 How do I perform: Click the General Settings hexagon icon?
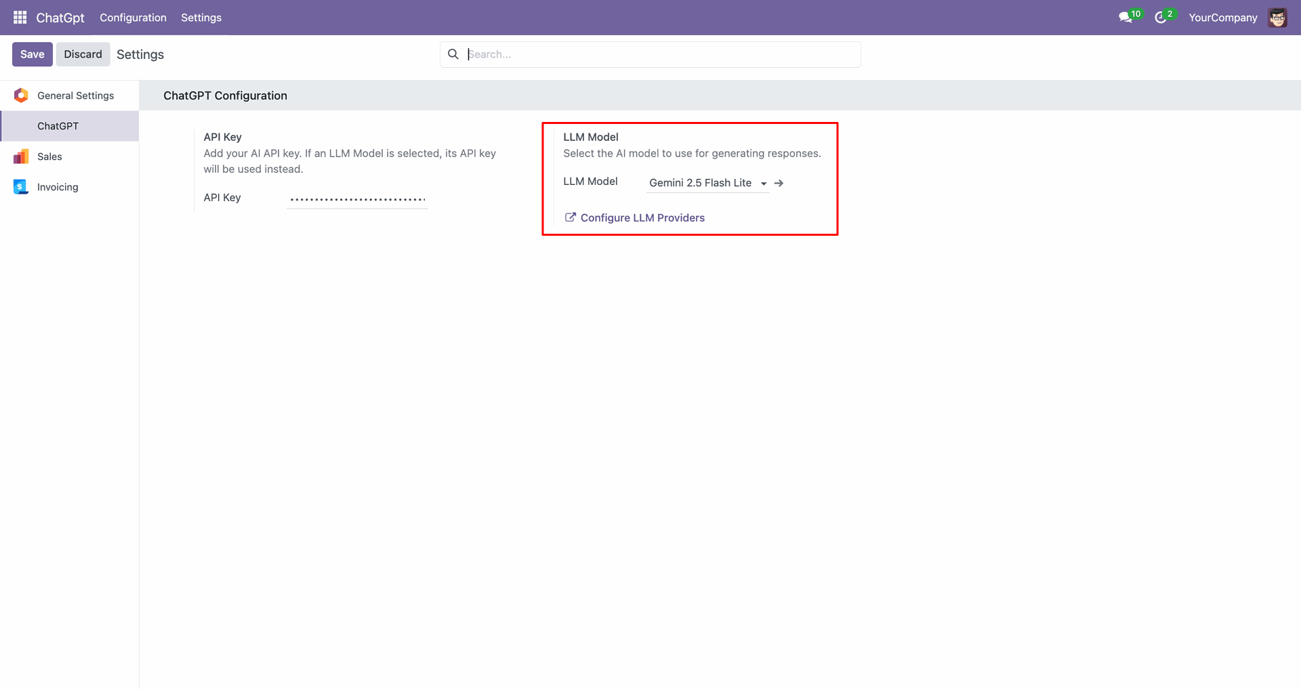[x=21, y=96]
